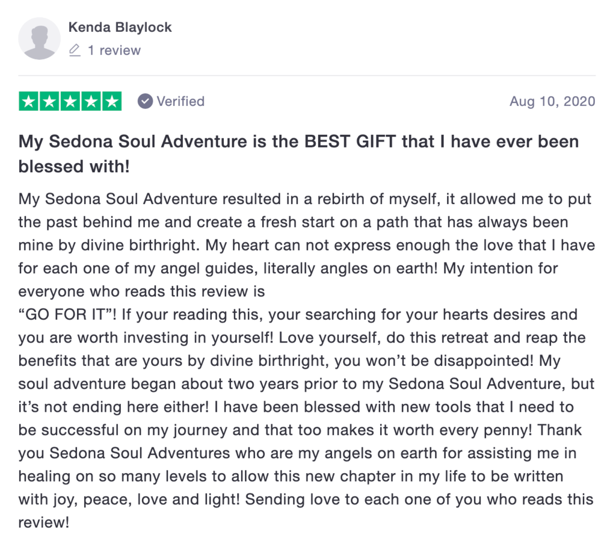The image size is (616, 543).
Task: Open the review headline about BEST GIFT
Action: coord(298,154)
